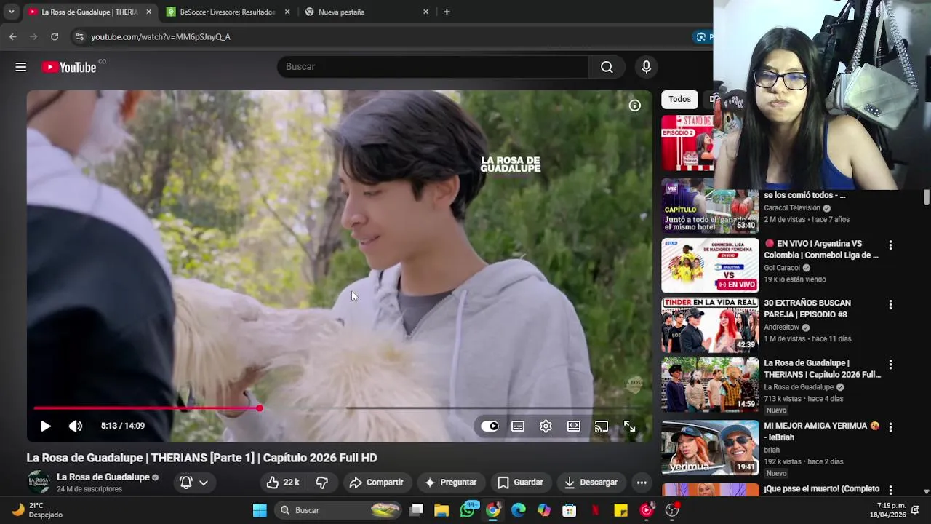Screen dimensions: 931x524
Task: Open La Rosa de Guadalupe channel name link
Action: pos(103,477)
